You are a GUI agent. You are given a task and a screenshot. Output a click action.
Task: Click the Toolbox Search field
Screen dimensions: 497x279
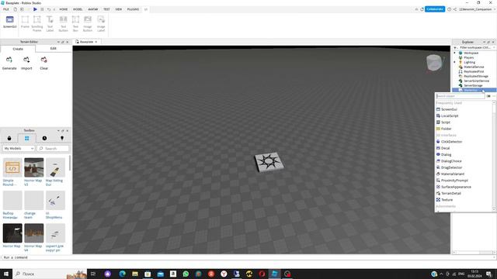(x=53, y=148)
